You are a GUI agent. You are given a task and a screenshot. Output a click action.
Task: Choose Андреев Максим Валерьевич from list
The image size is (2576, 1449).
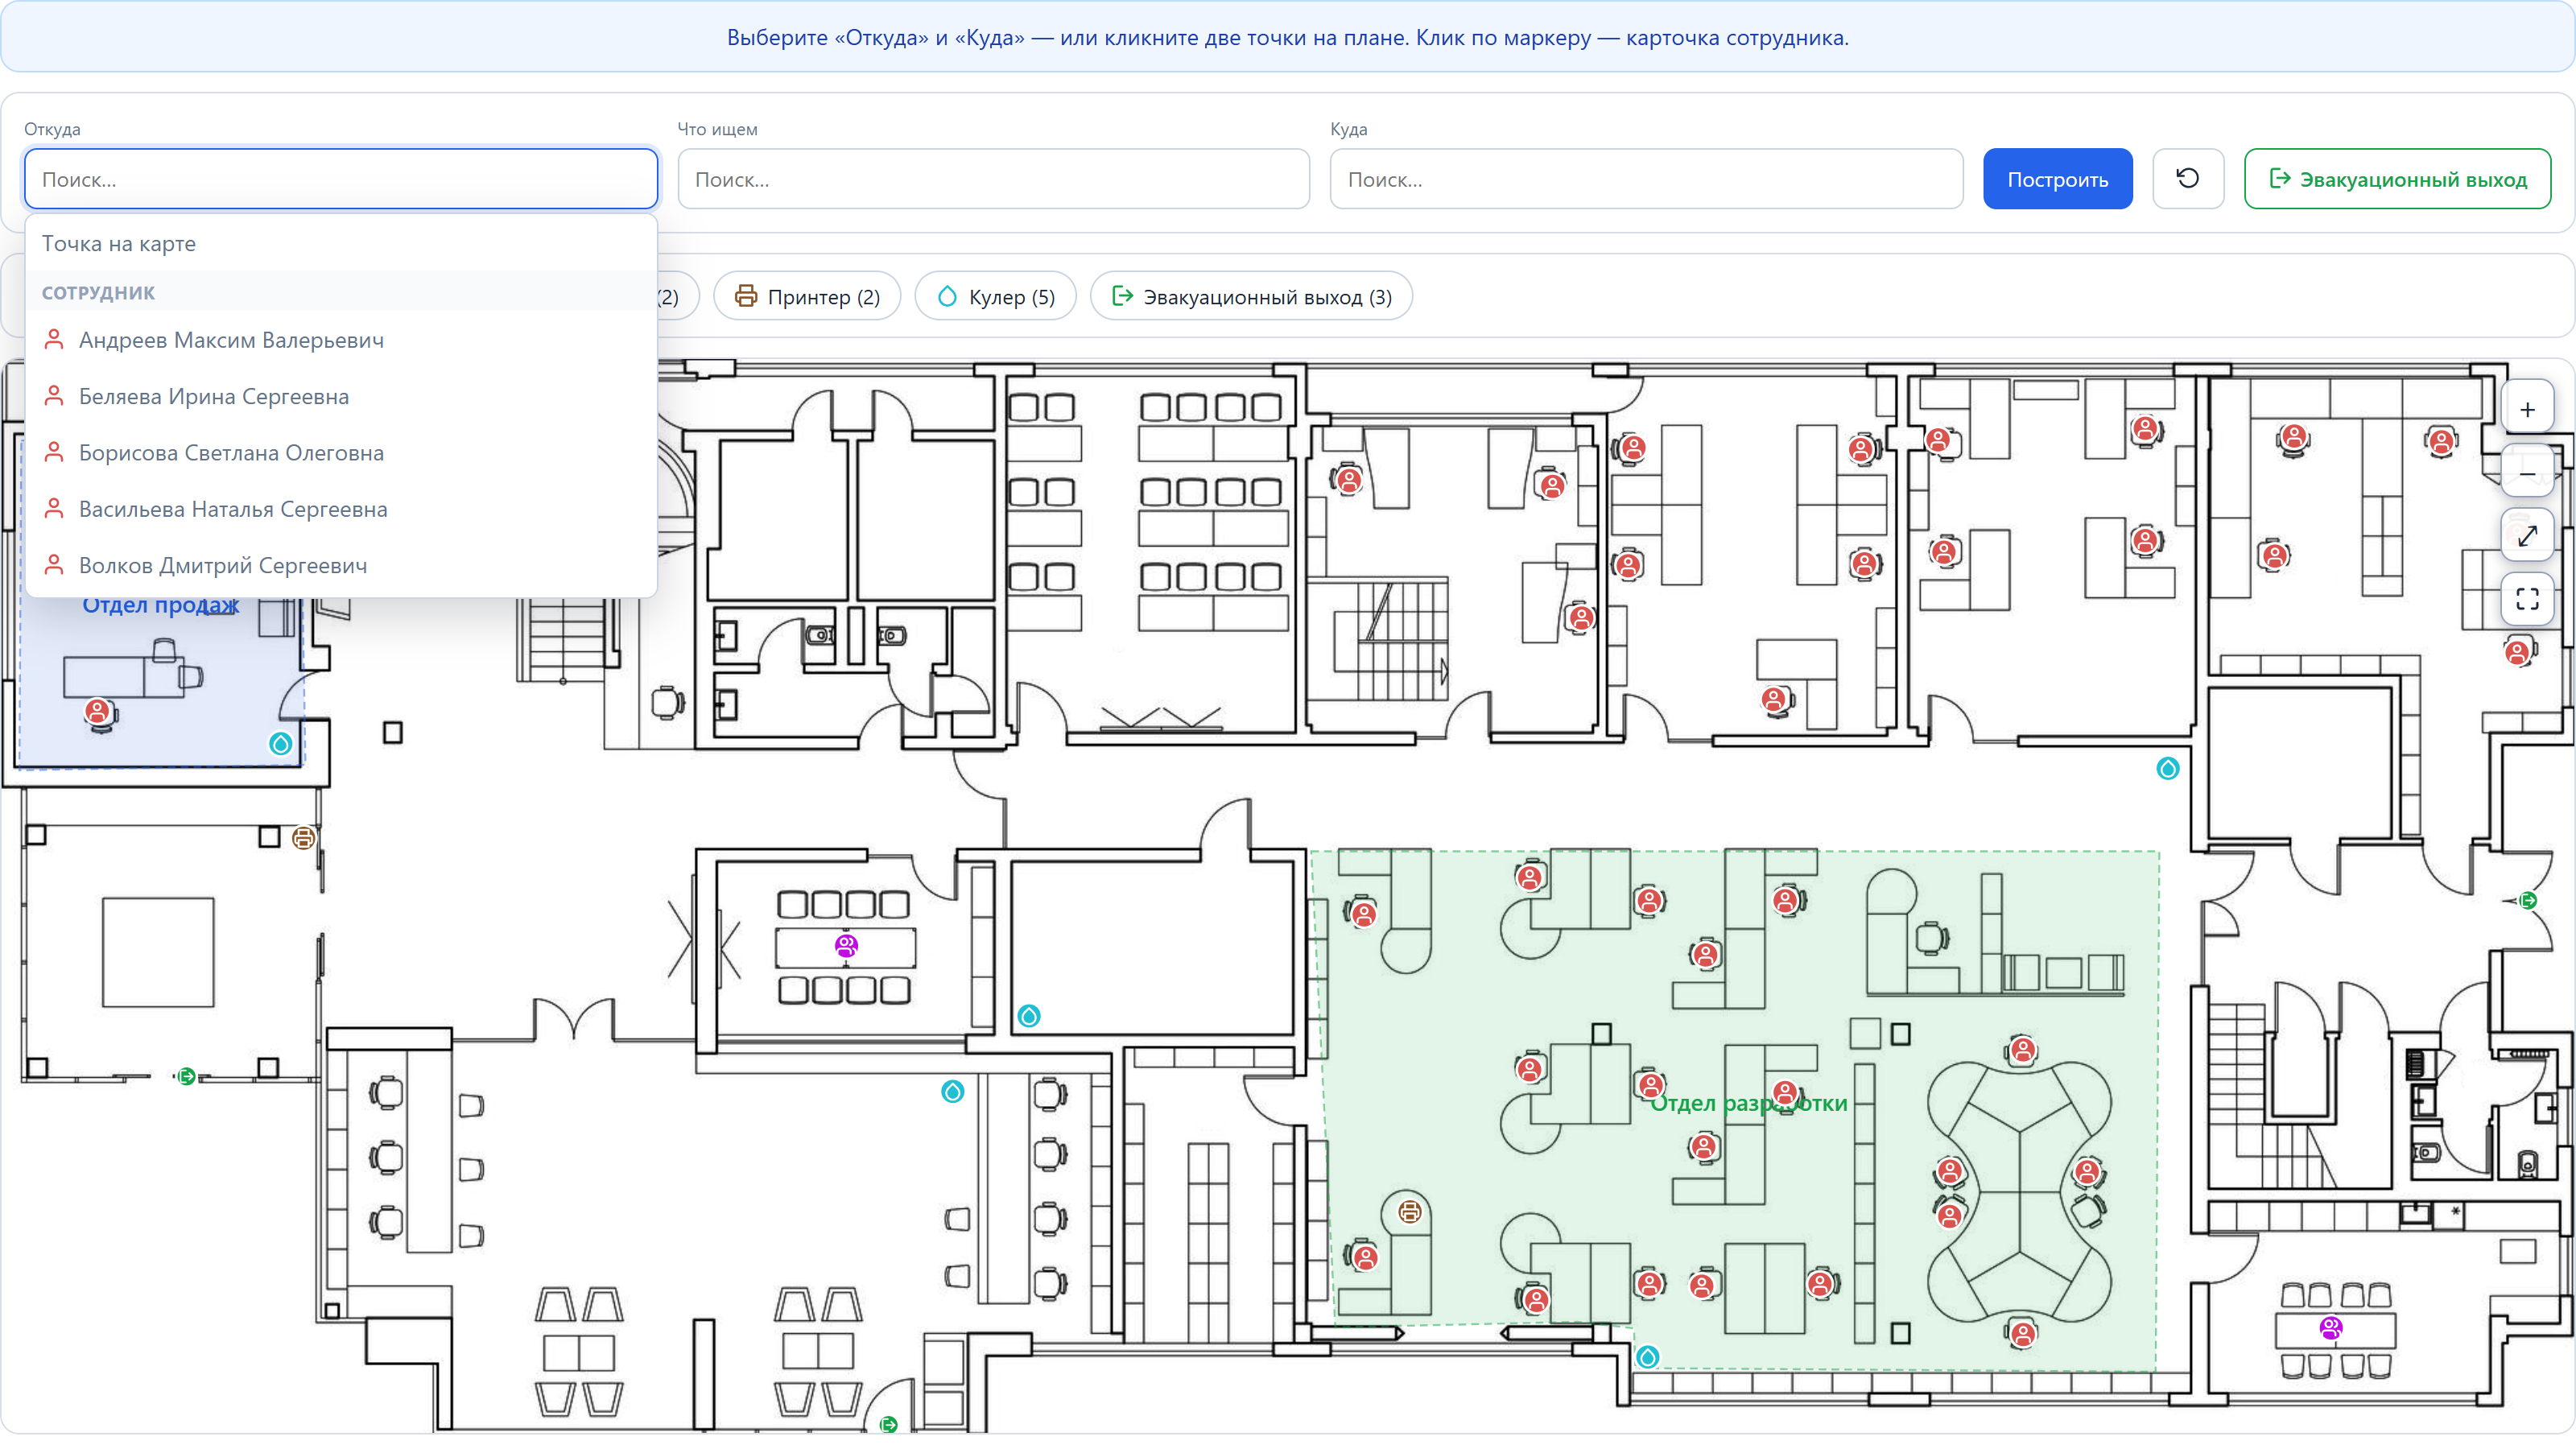341,340
